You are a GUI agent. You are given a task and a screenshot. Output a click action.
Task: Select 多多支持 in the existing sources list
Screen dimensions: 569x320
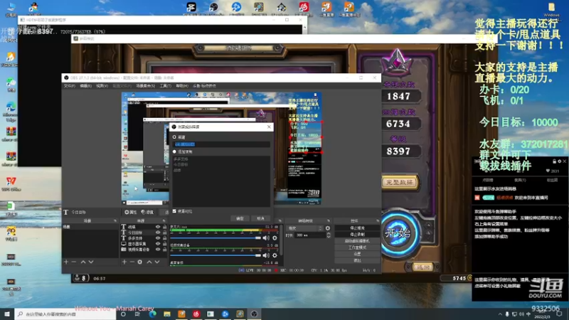pyautogui.click(x=181, y=159)
